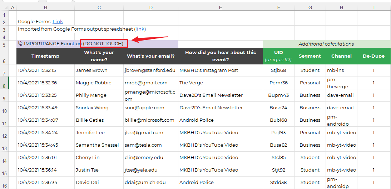Screen dimensions: 391x189
Task: Select the cell with Maggie Robbie
Action: 99,83
